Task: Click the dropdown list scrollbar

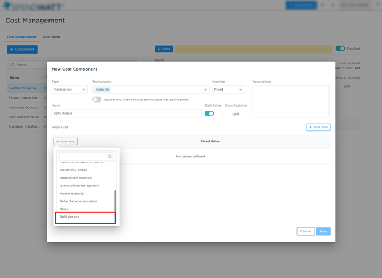Action: [x=115, y=201]
